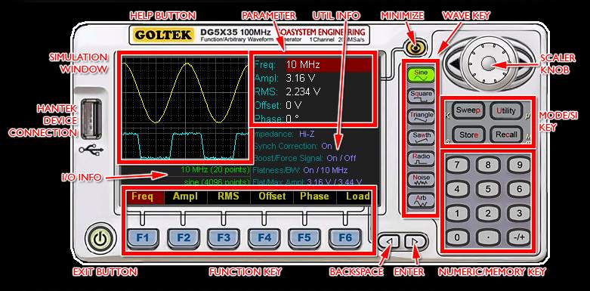Click the -/+ sign toggle key
This screenshot has width=590, height=291.
click(x=519, y=237)
